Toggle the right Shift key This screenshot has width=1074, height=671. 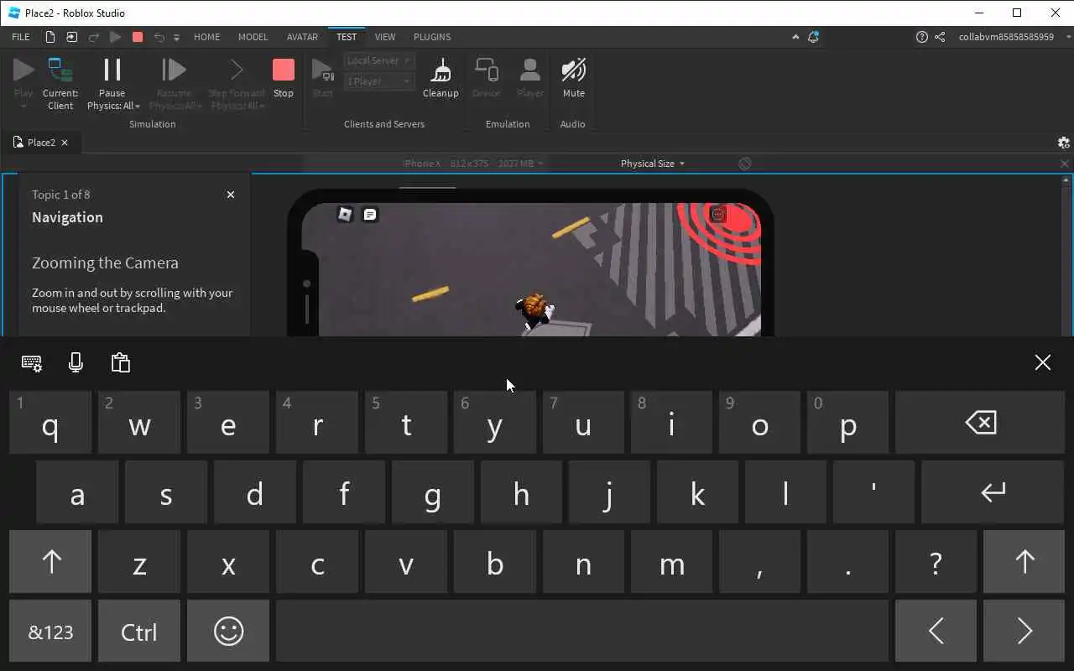click(1024, 561)
